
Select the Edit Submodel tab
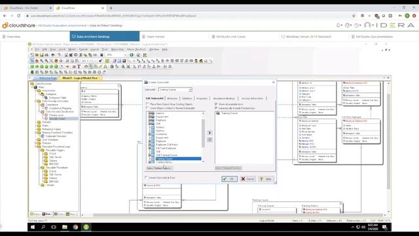pos(155,98)
